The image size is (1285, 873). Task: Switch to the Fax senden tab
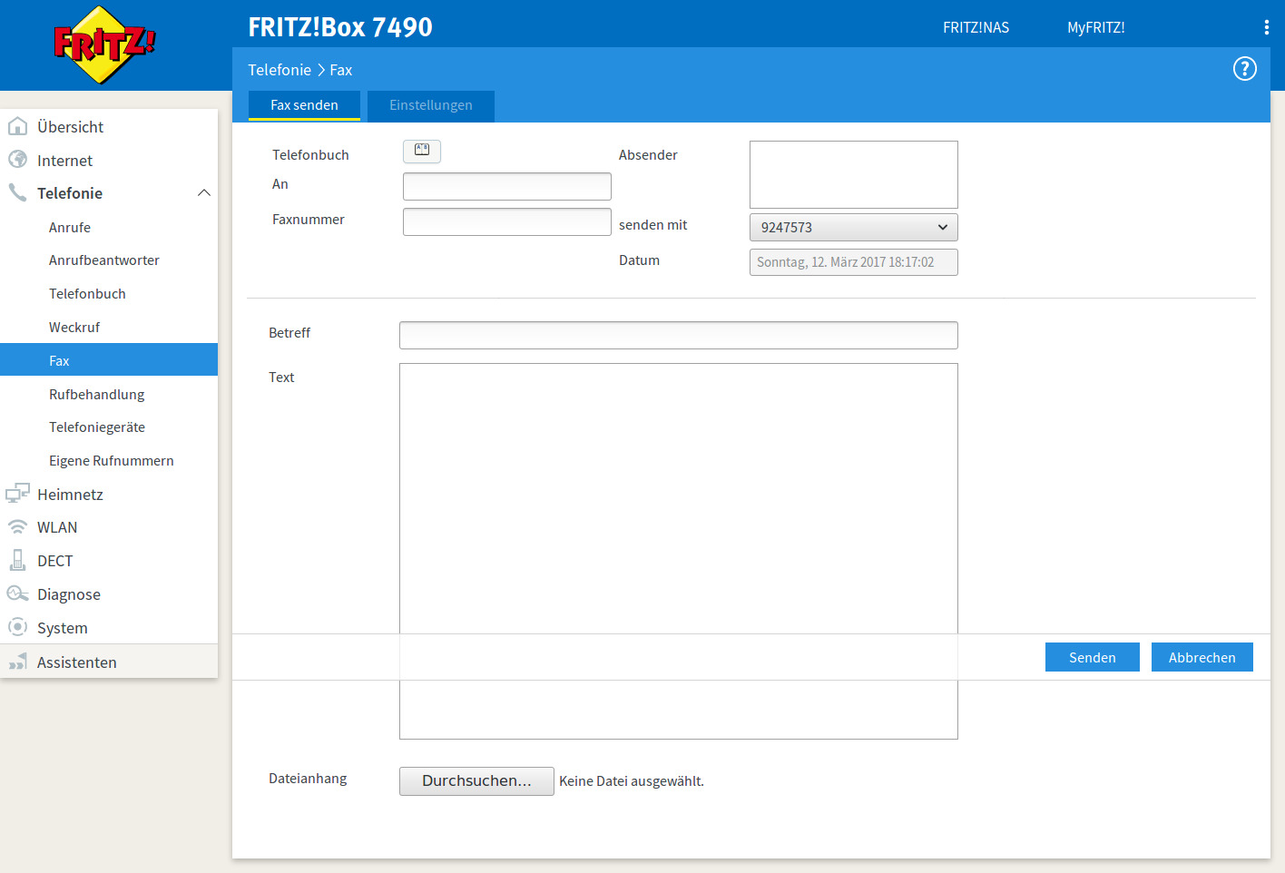(304, 105)
